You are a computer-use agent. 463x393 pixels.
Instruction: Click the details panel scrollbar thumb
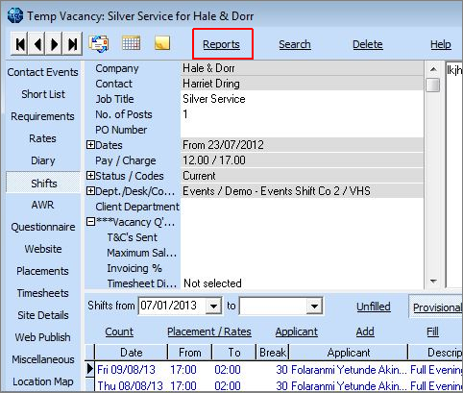tap(433, 85)
